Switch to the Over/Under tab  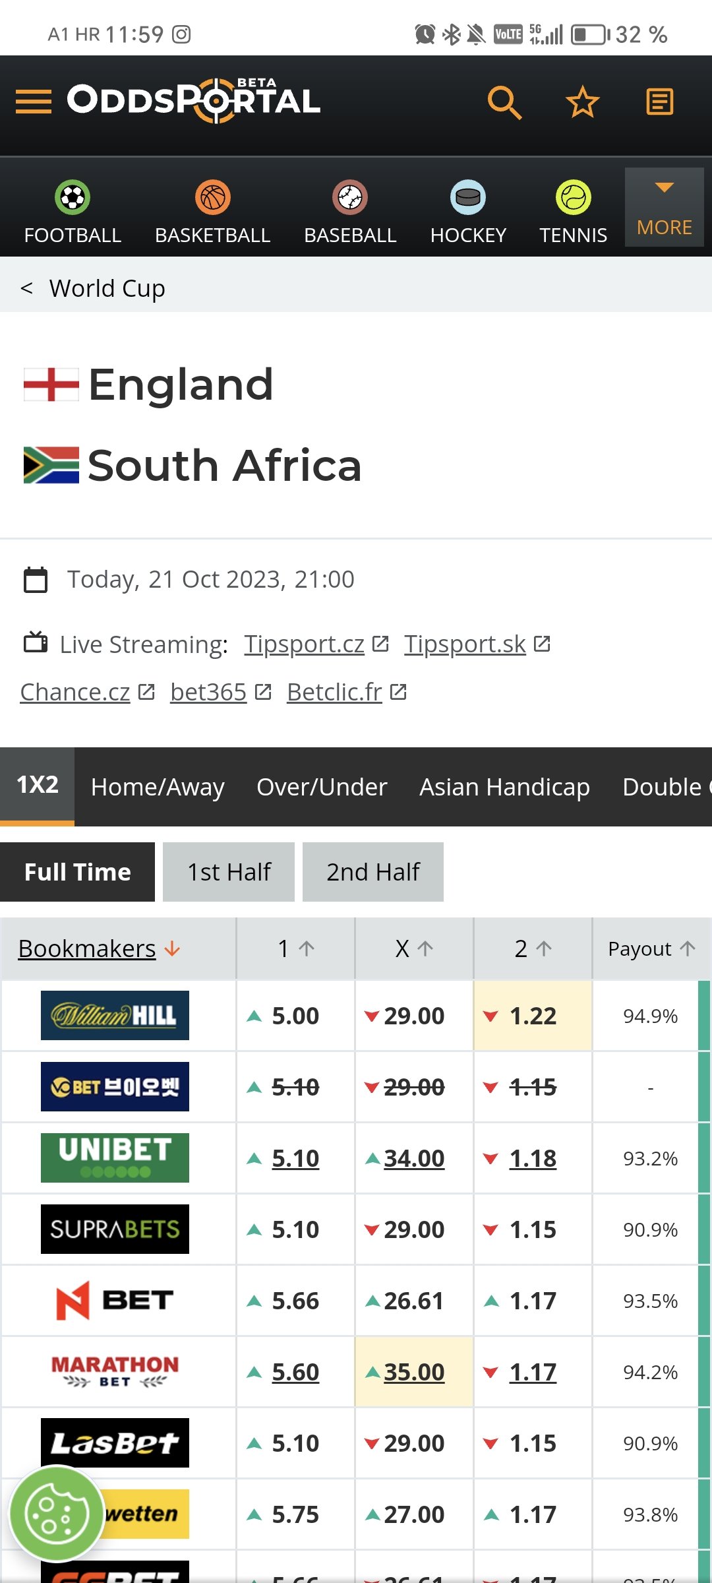click(322, 787)
